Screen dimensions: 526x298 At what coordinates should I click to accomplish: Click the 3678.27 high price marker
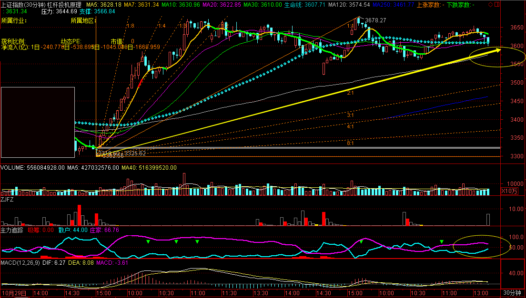click(x=374, y=20)
